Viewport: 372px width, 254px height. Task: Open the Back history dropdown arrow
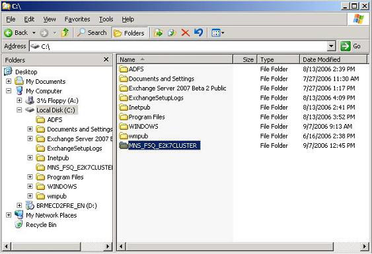coord(34,33)
